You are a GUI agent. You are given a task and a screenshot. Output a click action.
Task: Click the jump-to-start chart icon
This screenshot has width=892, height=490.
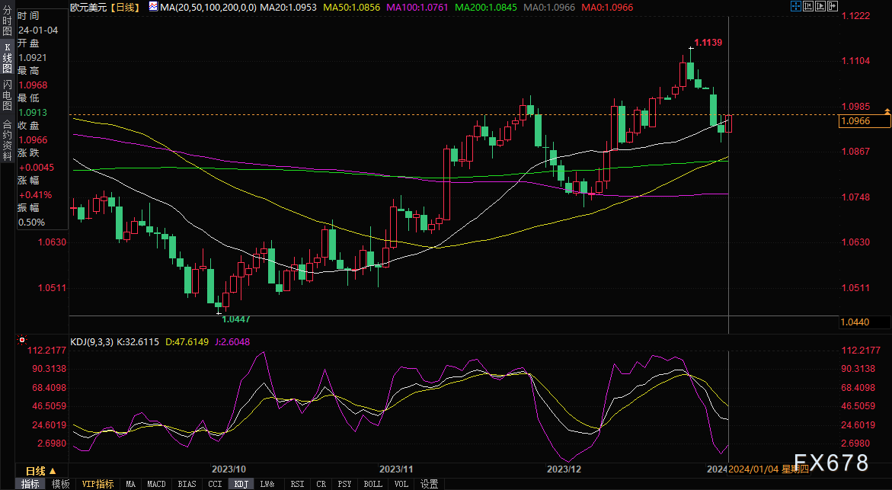(807, 6)
